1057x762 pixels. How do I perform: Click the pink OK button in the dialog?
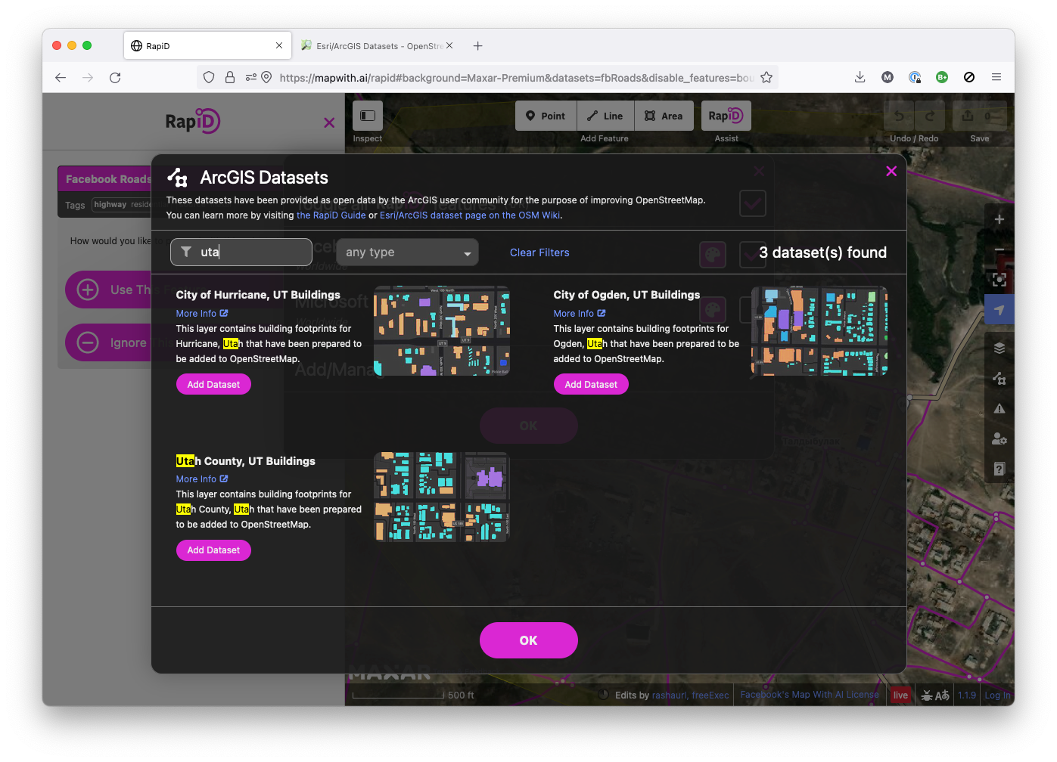click(x=529, y=640)
